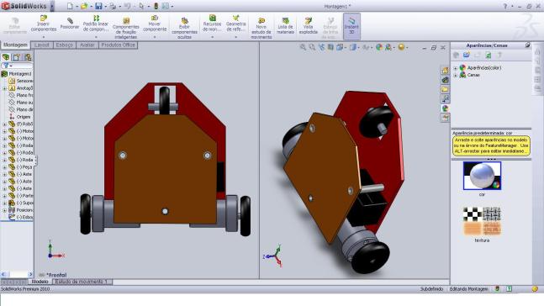Switch to the Produtos Office tab

coord(118,45)
